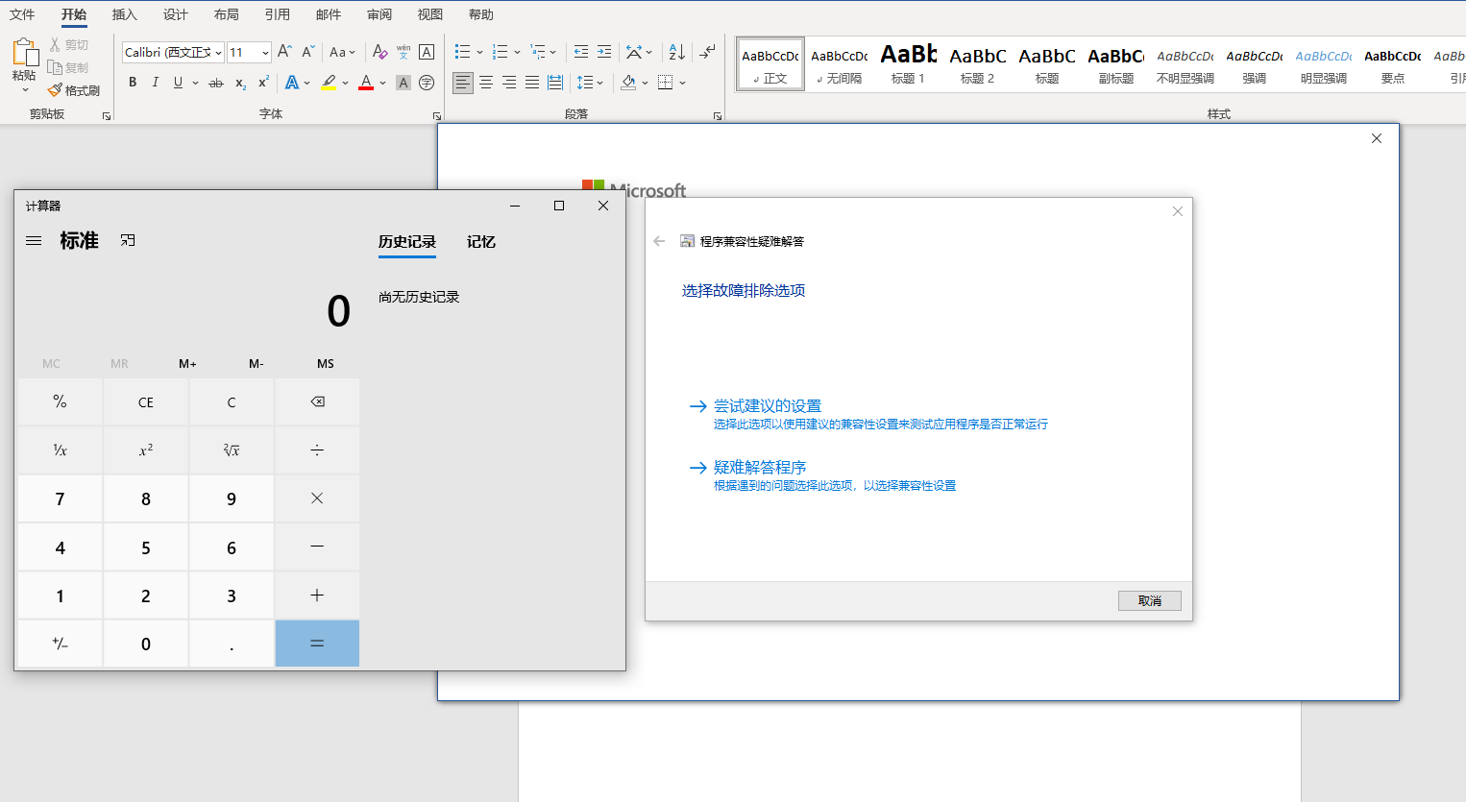1466x802 pixels.
Task: Expand bullet list dropdown arrow
Action: tap(479, 52)
